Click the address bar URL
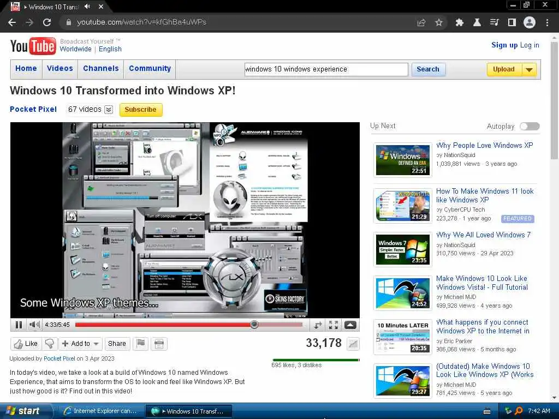This screenshot has width=559, height=419. pyautogui.click(x=141, y=22)
